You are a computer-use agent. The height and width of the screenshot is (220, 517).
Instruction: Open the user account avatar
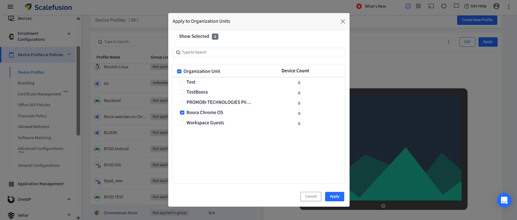click(x=497, y=6)
